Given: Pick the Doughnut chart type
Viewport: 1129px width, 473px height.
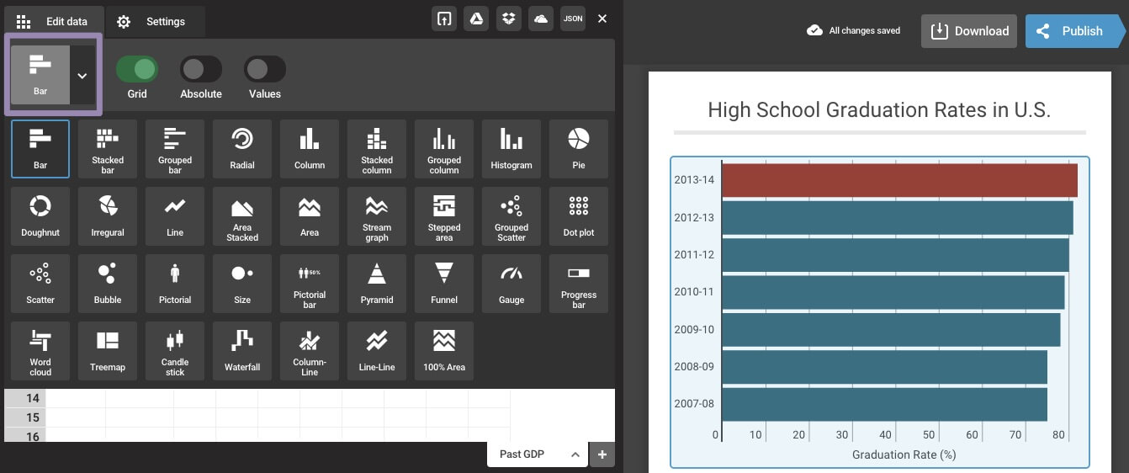Looking at the screenshot, I should click(40, 216).
